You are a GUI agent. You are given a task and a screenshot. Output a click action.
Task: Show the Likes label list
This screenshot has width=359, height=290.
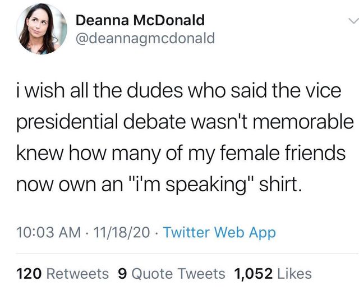[294, 273]
